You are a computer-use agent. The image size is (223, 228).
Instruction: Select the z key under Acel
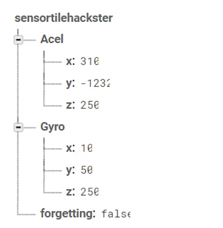[70, 105]
